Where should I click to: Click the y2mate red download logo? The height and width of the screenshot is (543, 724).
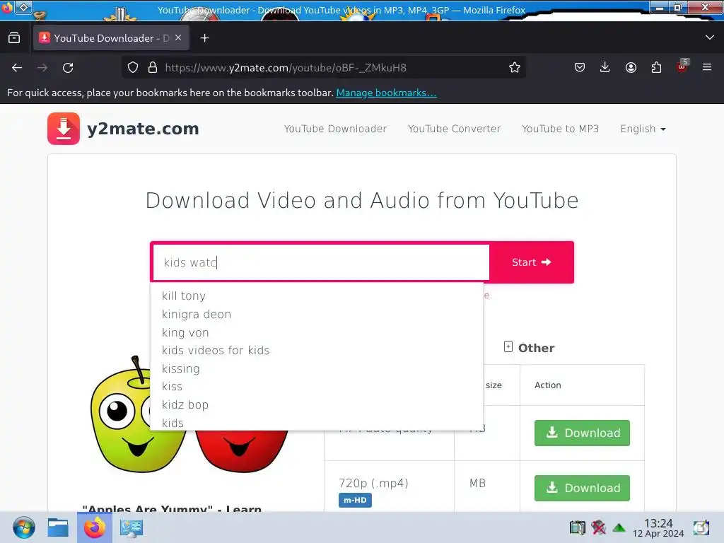[x=64, y=129]
